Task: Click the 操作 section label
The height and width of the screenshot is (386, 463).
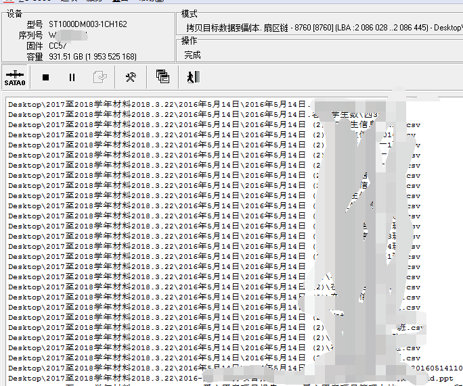Action: click(x=190, y=41)
